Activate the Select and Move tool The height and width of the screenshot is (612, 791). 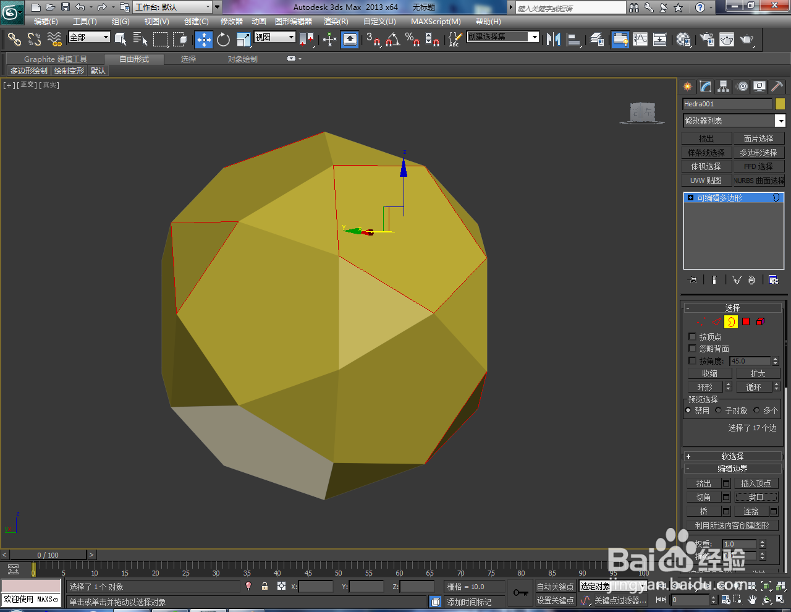point(203,40)
